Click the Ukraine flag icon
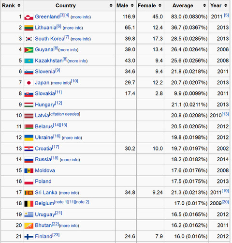232x243 pixels. (x=29, y=137)
